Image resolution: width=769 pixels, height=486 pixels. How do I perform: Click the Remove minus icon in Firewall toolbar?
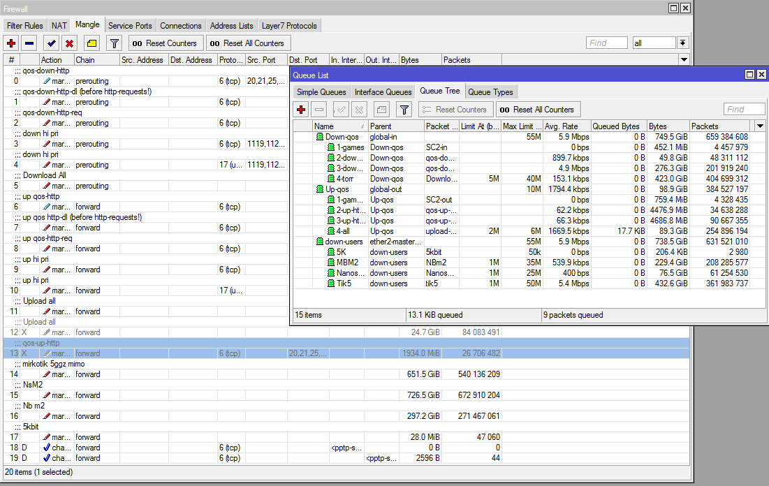pyautogui.click(x=29, y=43)
